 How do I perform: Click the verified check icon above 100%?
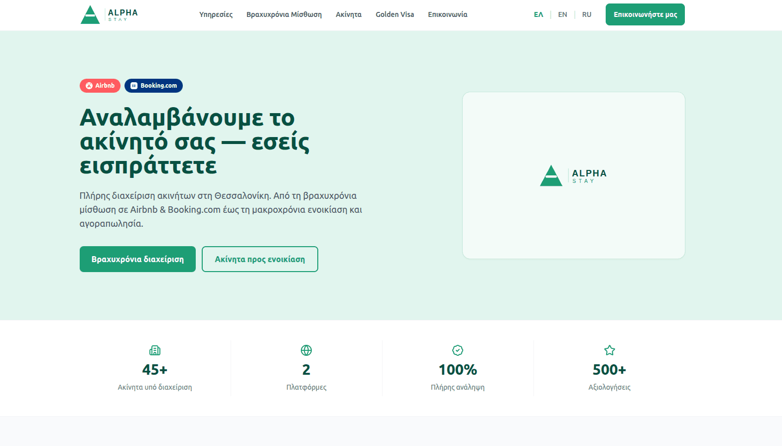coord(458,350)
